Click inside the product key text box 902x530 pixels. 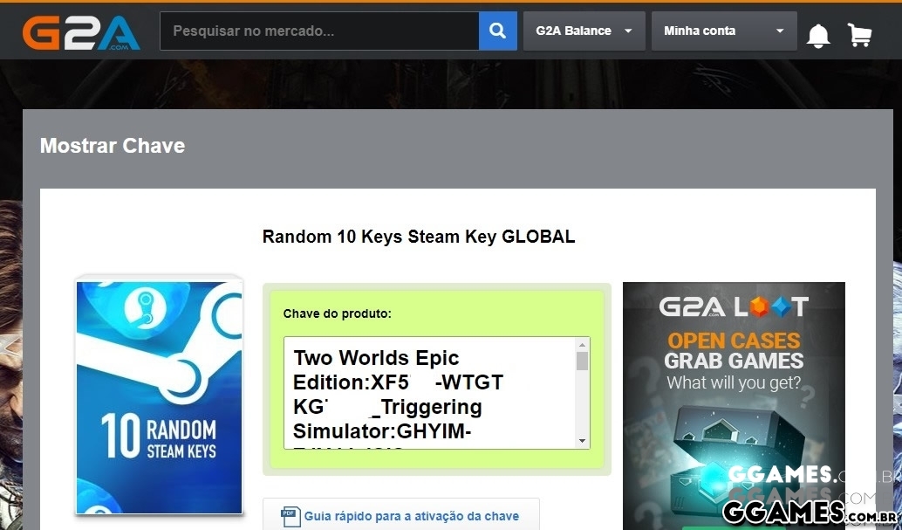[430, 393]
